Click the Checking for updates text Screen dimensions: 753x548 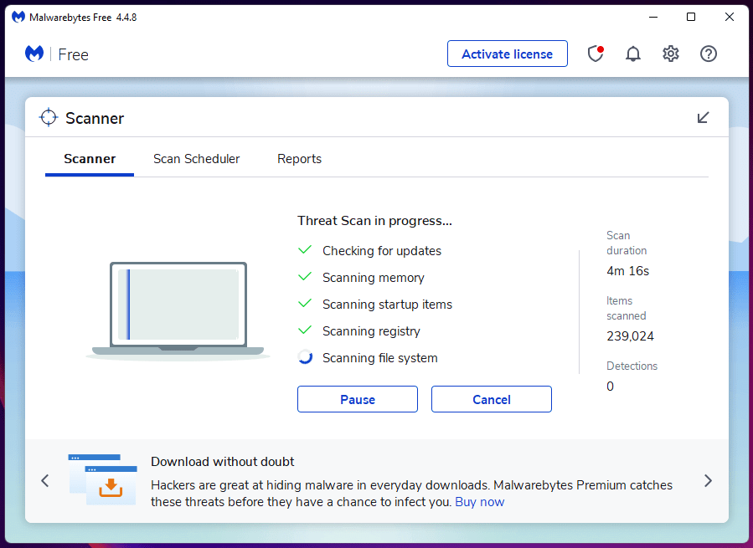[382, 250]
